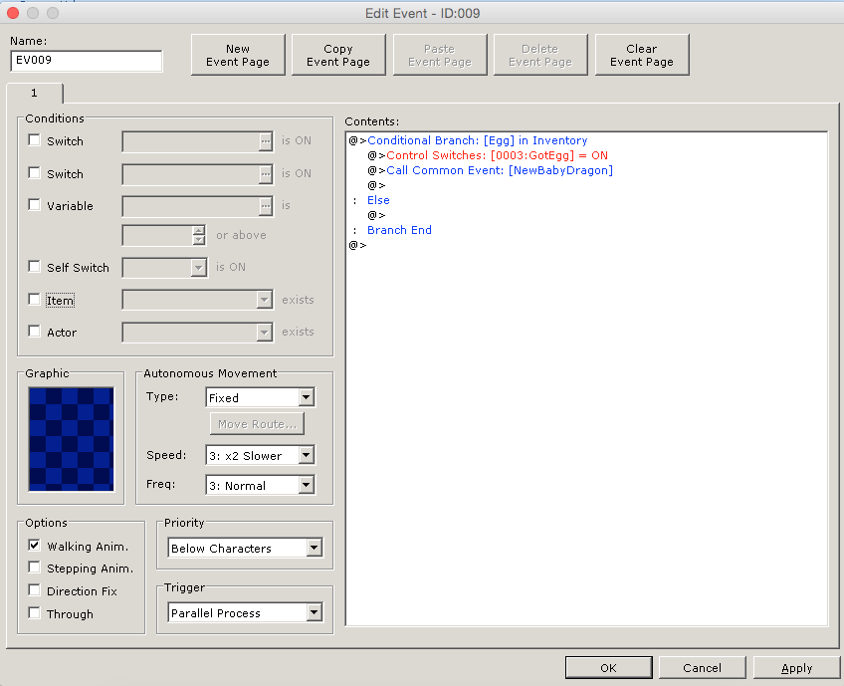
Task: Select event page tab 1
Action: pos(35,94)
